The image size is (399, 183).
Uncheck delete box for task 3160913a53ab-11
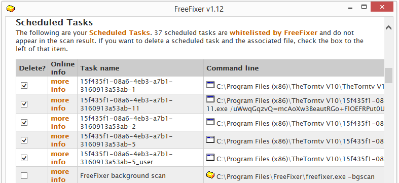[x=24, y=104]
